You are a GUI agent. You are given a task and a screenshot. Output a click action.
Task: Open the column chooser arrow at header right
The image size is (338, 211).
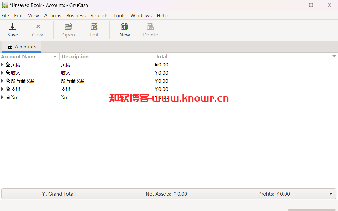[334, 56]
